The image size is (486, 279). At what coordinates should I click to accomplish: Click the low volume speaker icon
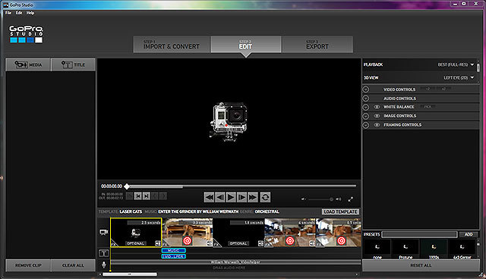coord(304,199)
